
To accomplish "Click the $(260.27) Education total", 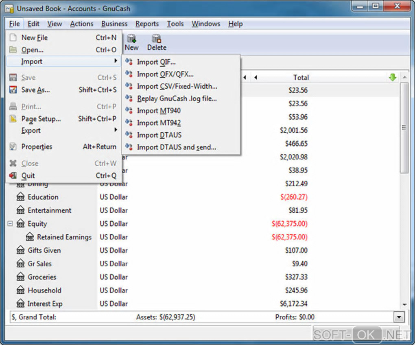I will point(294,197).
